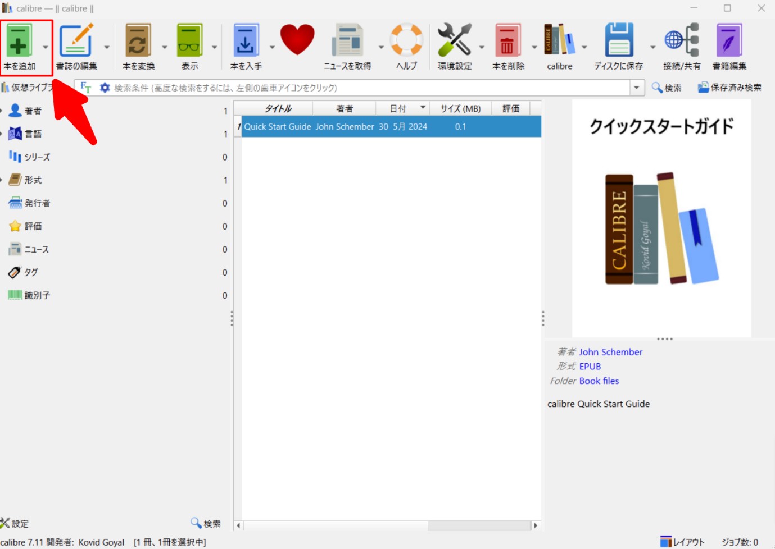Viewport: 775px width, 549px height.
Task: Click ディスクに保存 save to disk icon
Action: click(x=619, y=40)
